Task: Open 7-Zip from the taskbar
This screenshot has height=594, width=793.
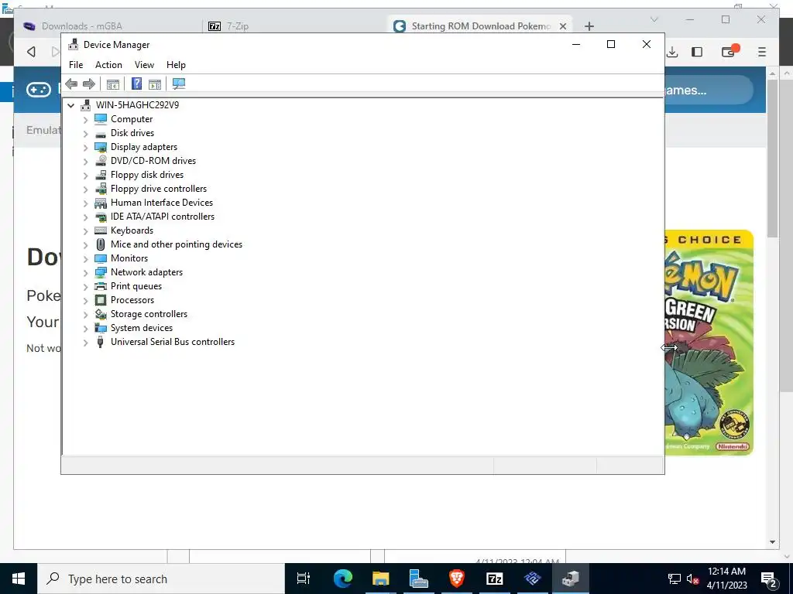Action: point(494,579)
